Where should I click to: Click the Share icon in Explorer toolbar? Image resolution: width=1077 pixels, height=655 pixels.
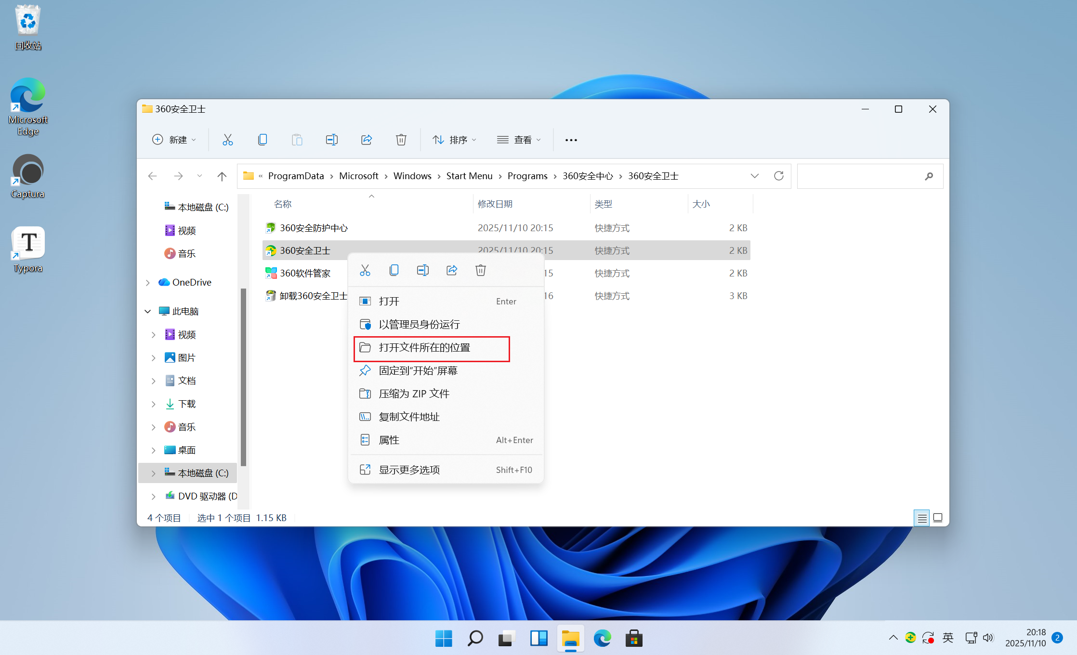366,140
